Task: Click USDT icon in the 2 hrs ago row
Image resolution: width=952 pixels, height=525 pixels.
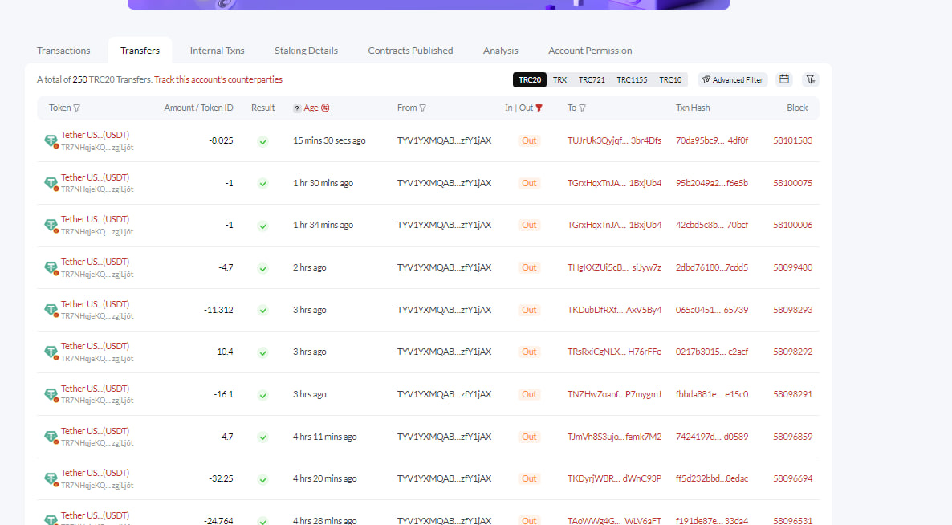Action: (51, 268)
